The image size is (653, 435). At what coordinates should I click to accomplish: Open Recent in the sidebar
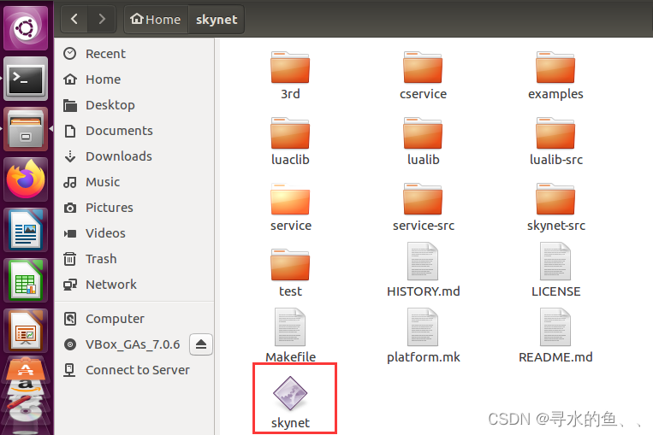[x=134, y=54]
